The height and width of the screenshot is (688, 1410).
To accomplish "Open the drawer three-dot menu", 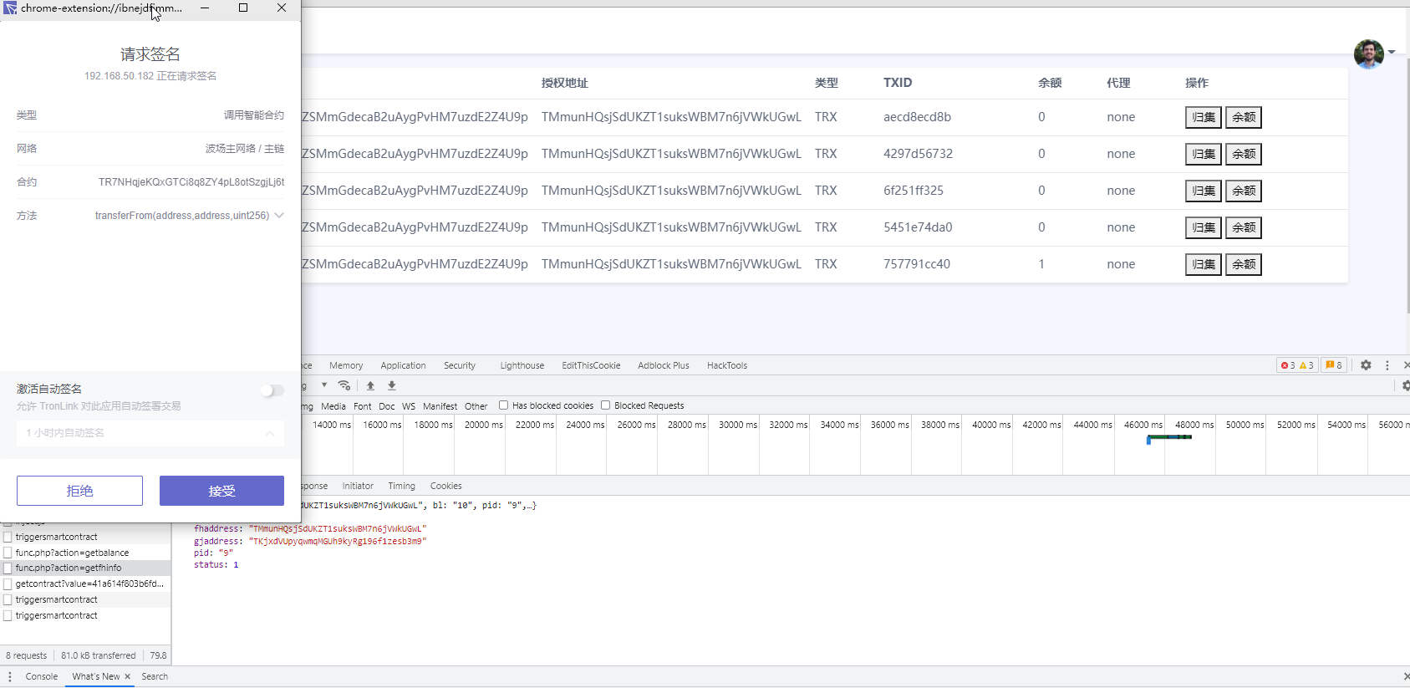I will point(10,676).
